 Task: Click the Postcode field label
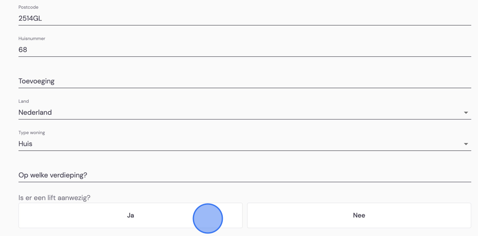(28, 7)
